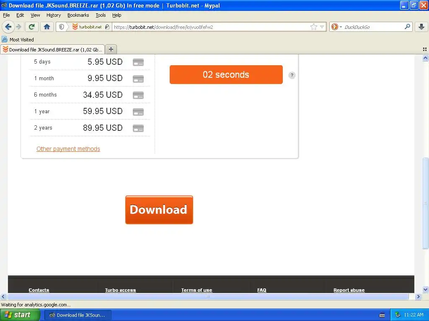Click the orange Download button

(159, 210)
